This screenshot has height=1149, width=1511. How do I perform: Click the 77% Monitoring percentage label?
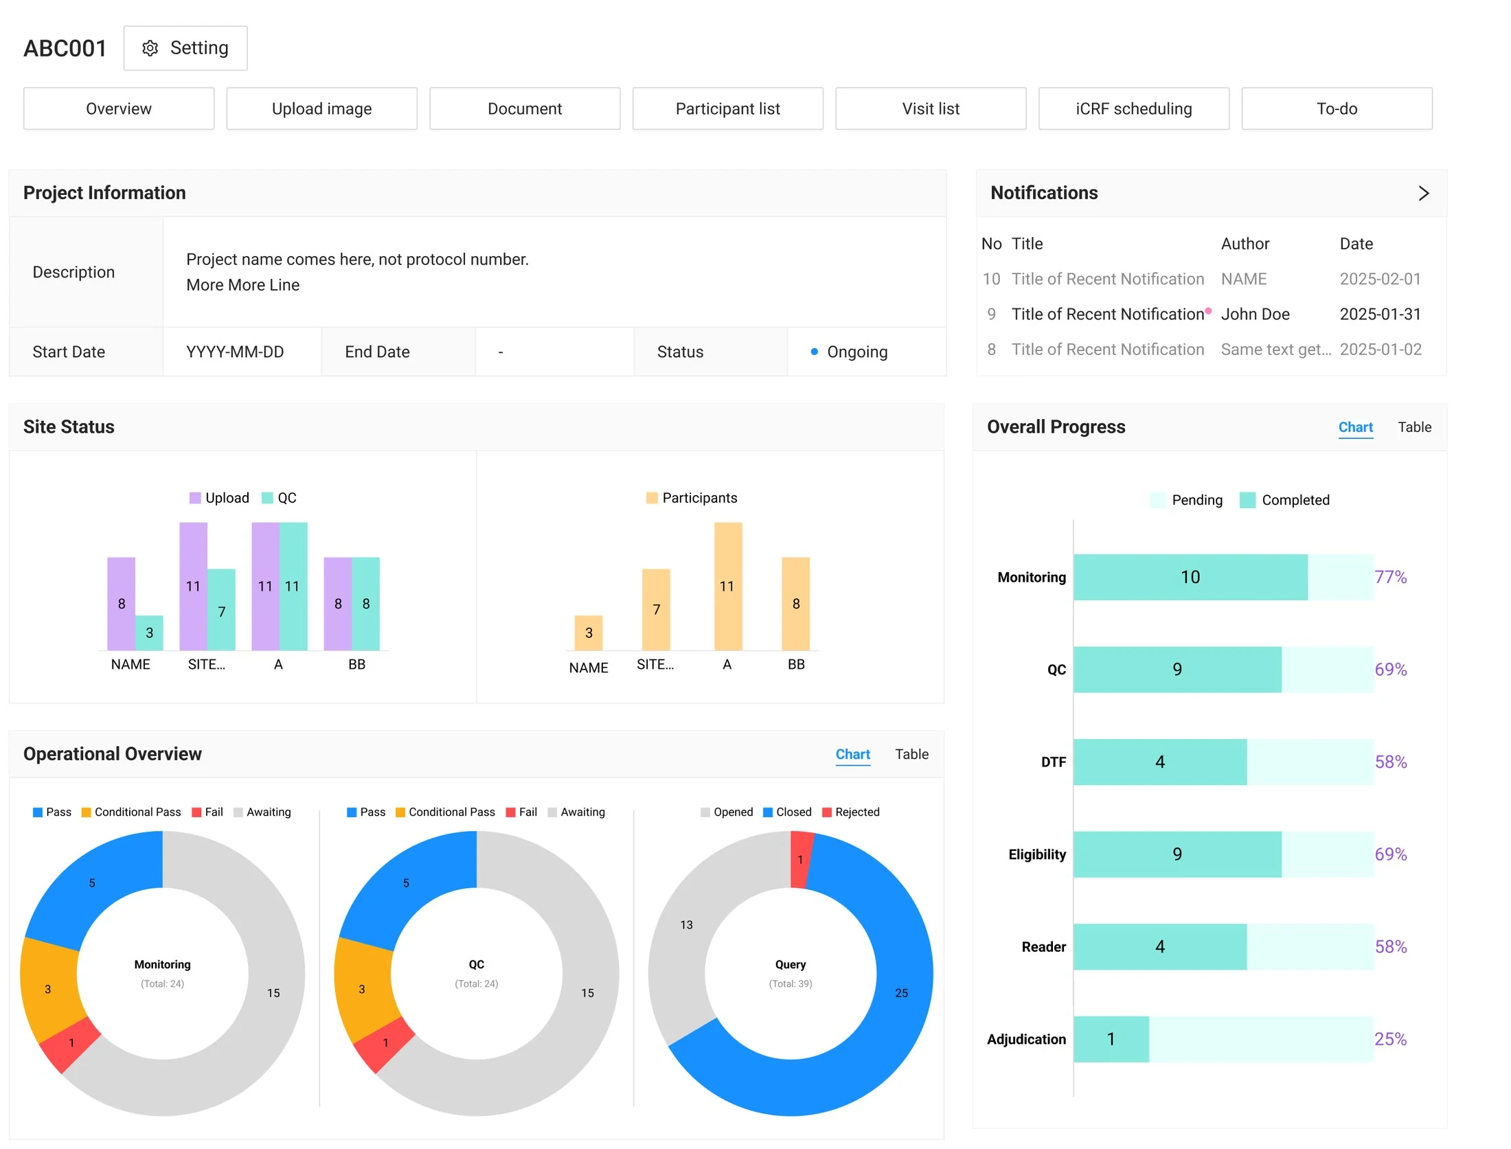click(1390, 577)
